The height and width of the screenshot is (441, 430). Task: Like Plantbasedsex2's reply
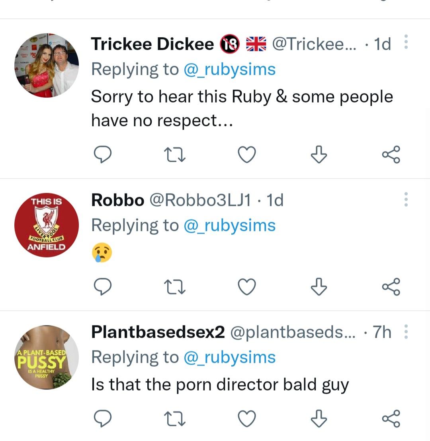(246, 418)
